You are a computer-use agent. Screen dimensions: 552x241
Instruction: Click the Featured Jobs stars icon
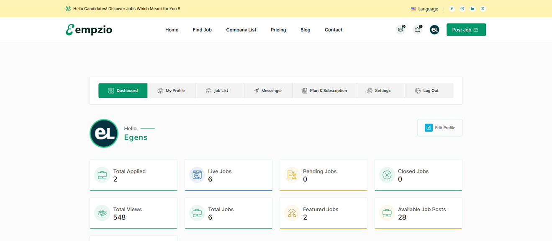(x=292, y=213)
